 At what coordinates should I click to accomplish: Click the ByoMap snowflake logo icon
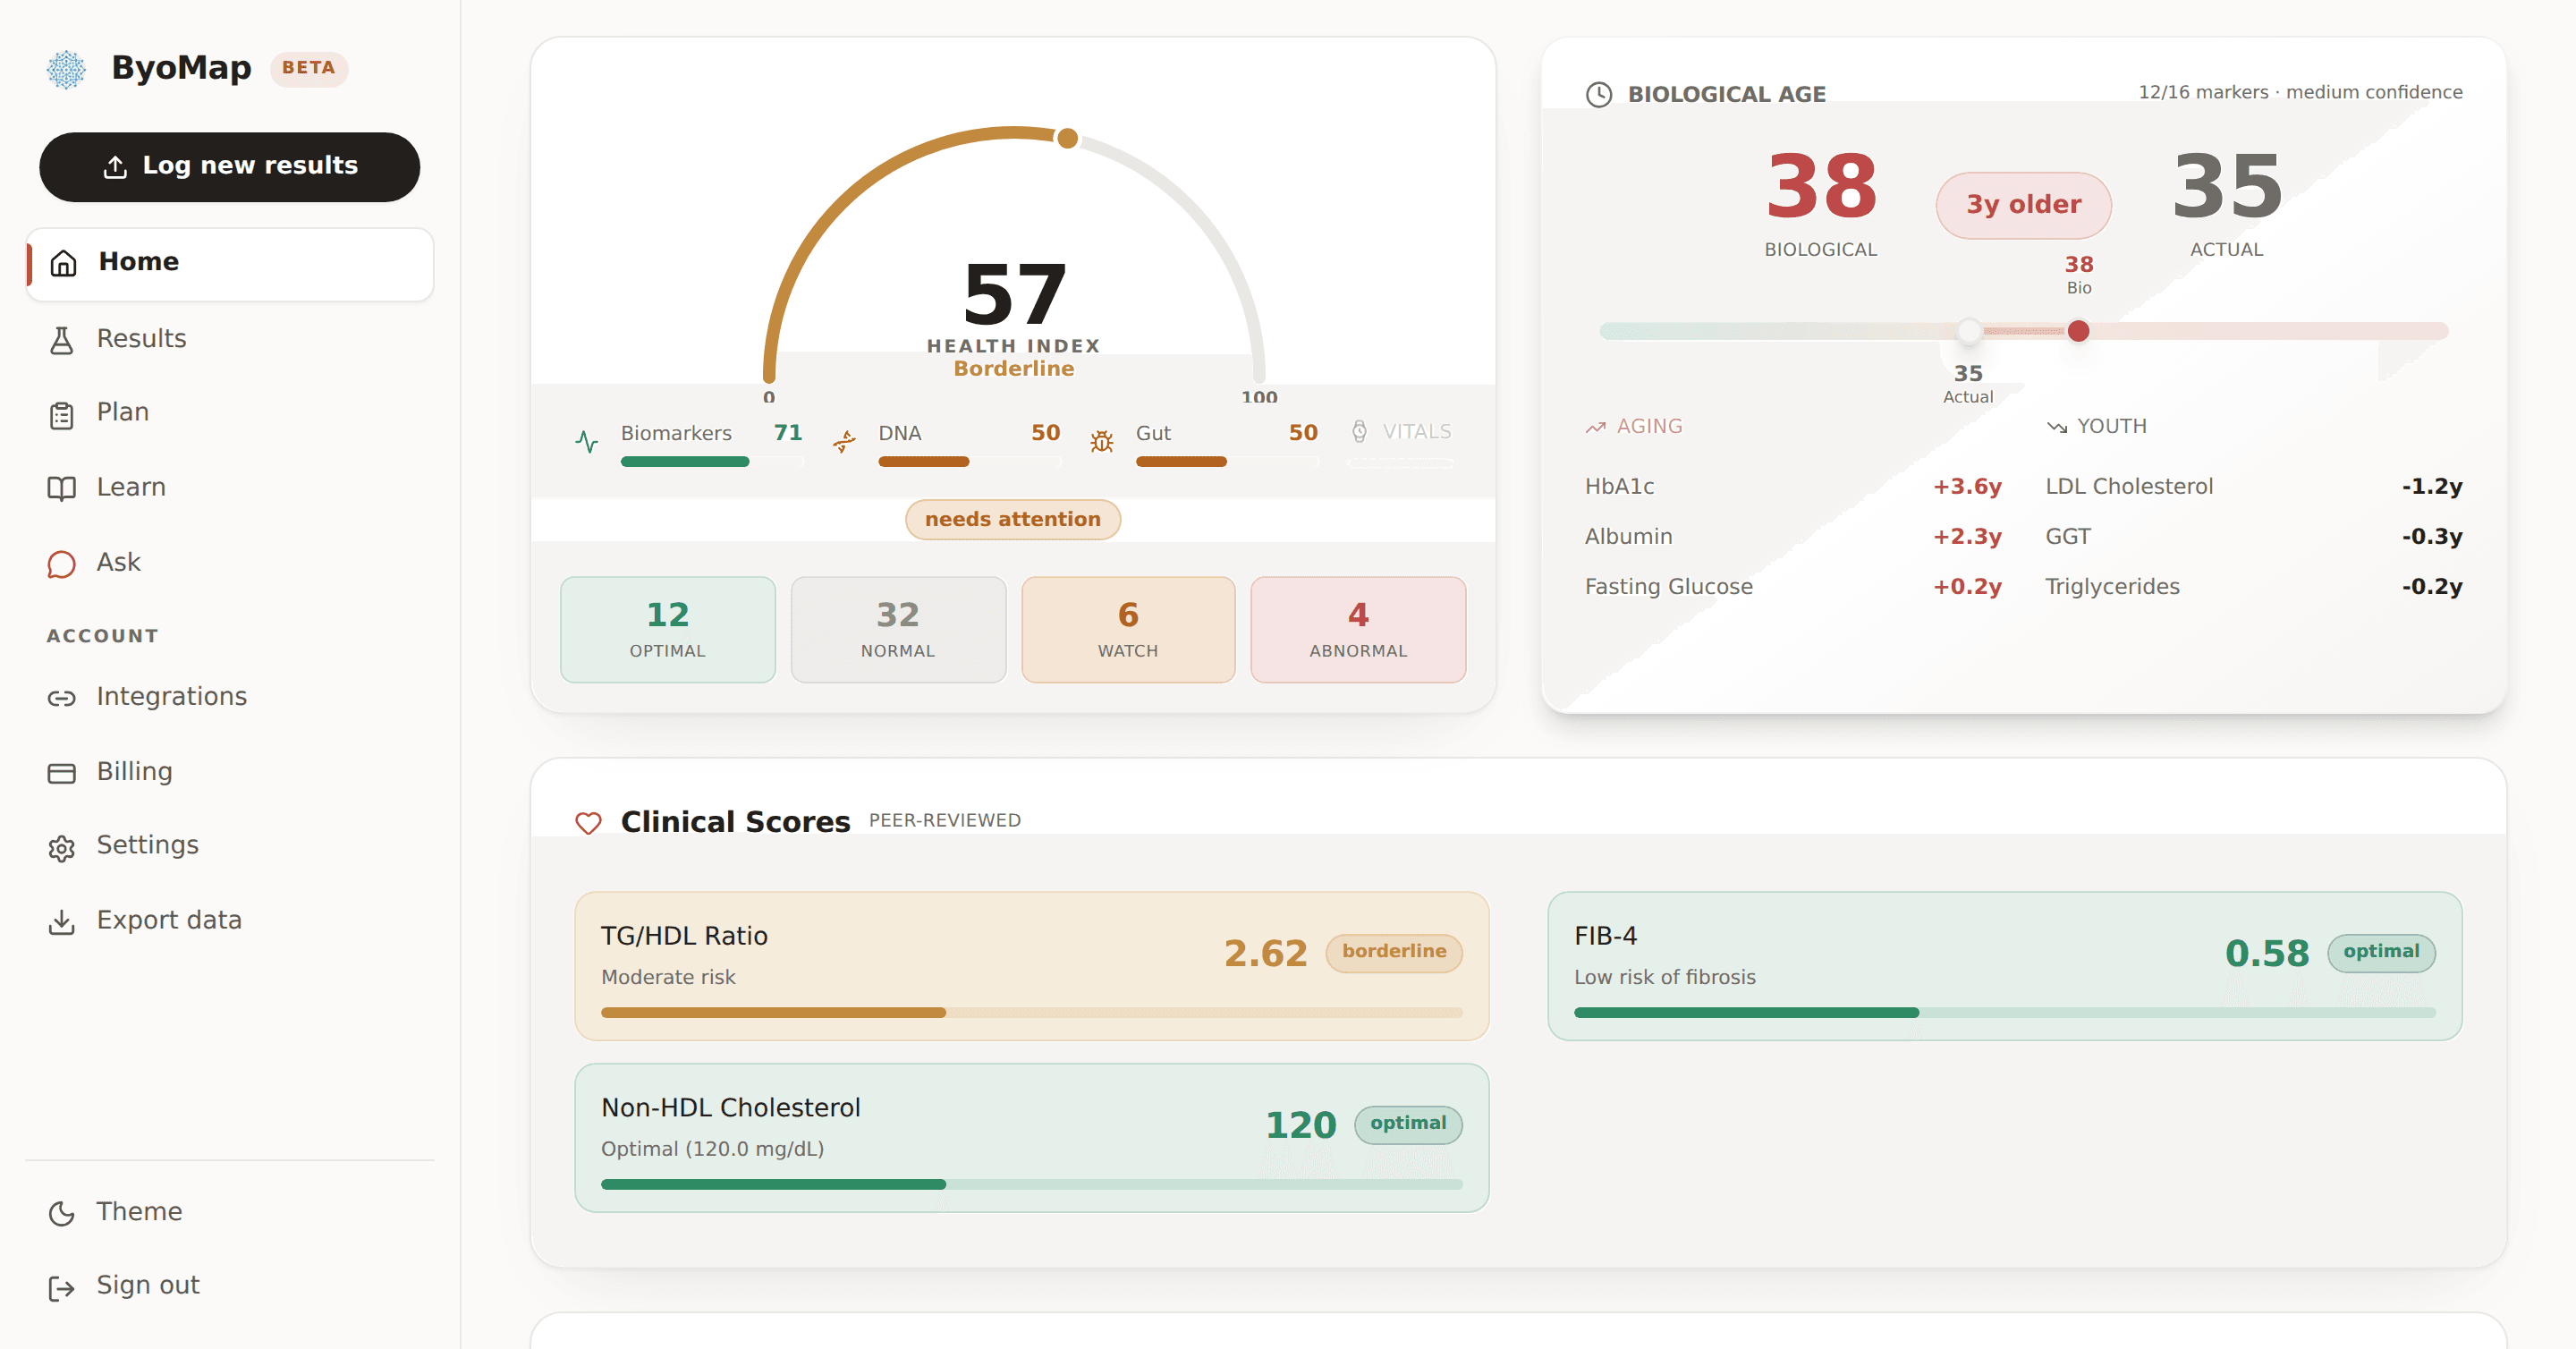click(67, 69)
